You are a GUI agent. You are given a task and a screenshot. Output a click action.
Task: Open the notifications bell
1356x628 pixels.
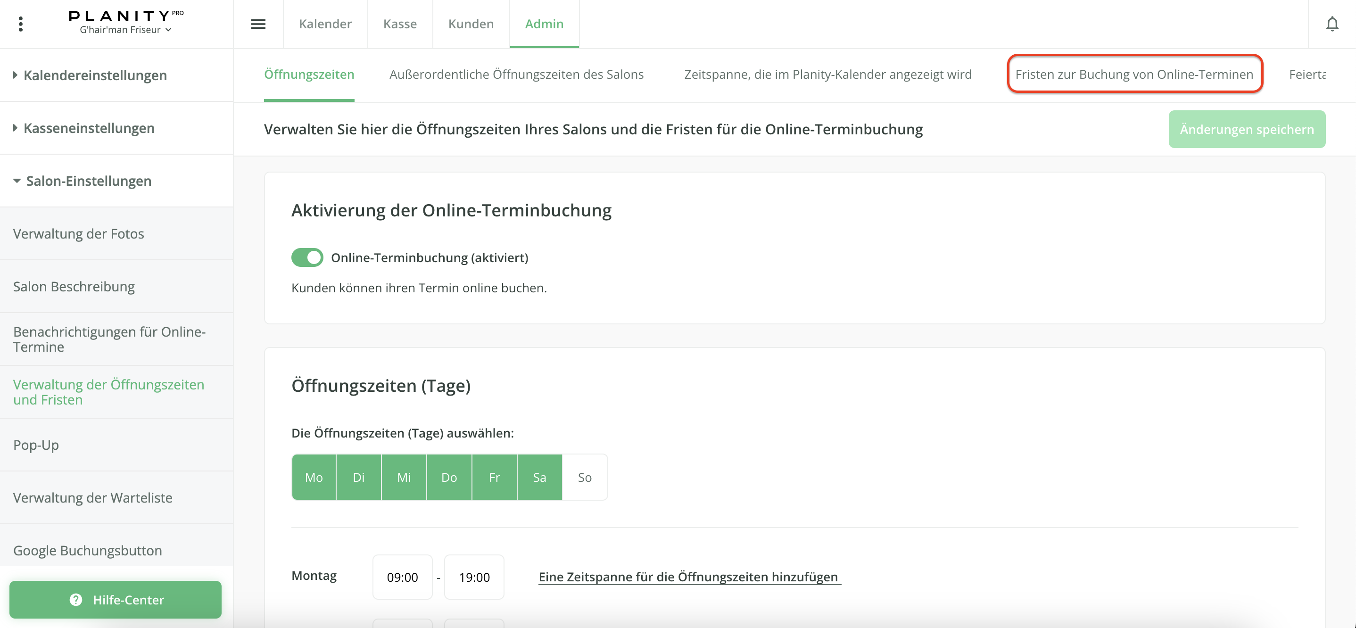click(1332, 24)
